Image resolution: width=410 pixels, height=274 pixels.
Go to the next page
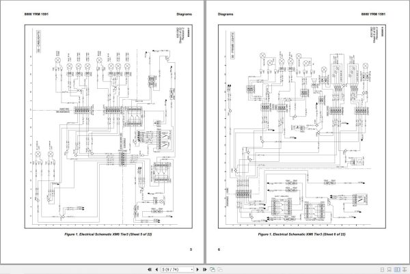tap(197, 269)
